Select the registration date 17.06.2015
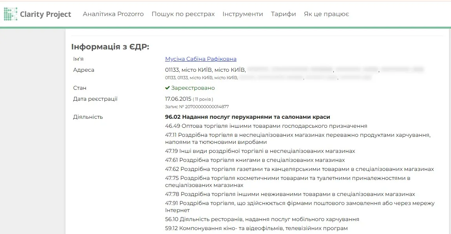The image size is (451, 234). 178,99
